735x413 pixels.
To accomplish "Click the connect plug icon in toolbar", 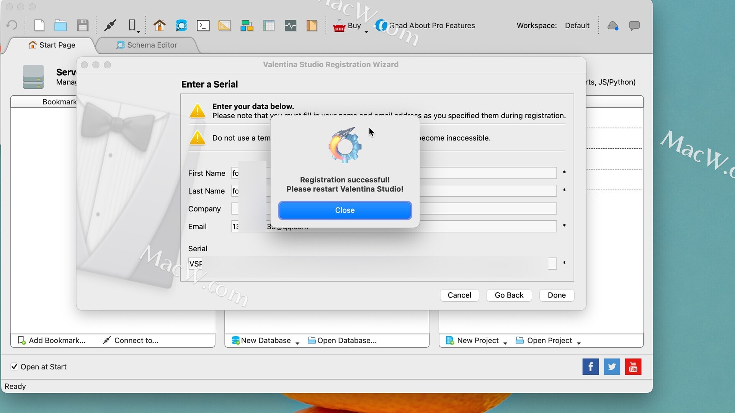I will coord(110,26).
